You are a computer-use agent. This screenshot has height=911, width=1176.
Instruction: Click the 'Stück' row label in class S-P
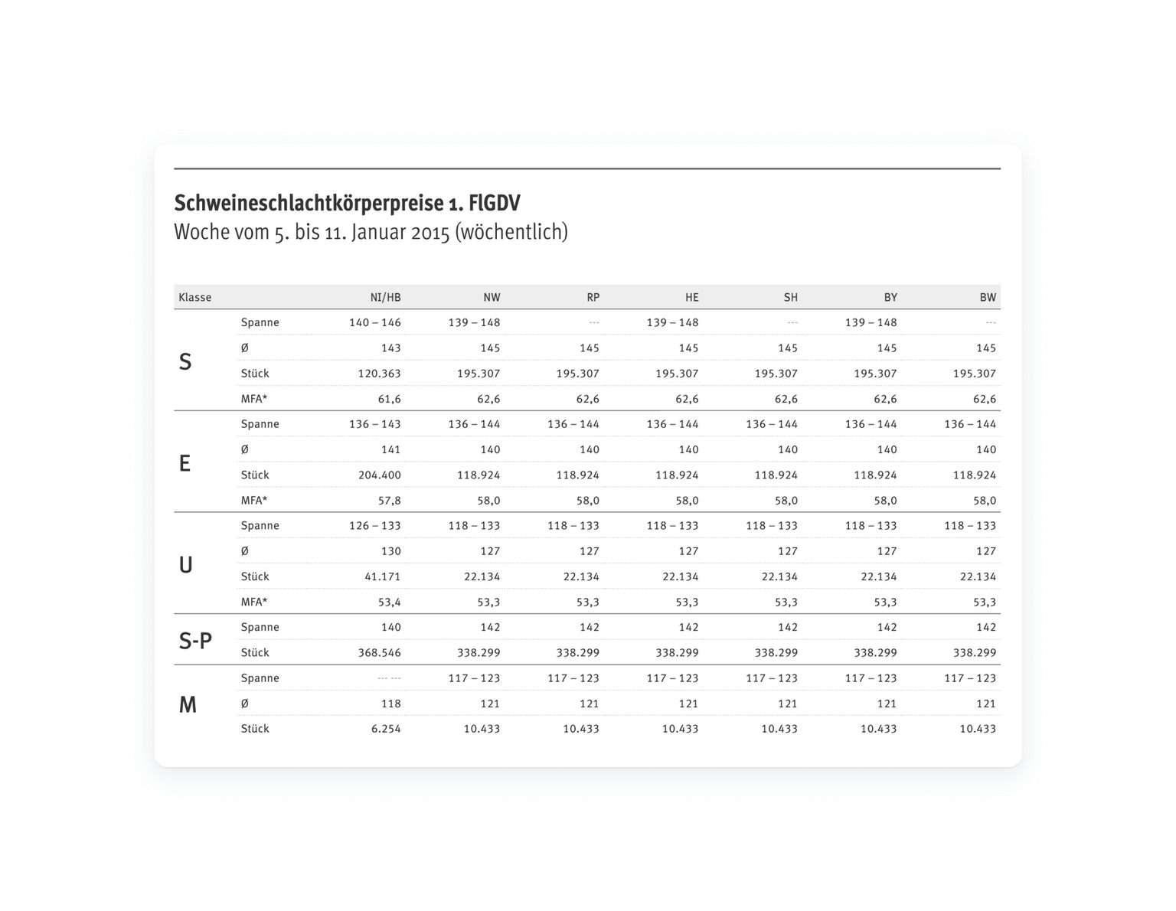click(x=255, y=653)
